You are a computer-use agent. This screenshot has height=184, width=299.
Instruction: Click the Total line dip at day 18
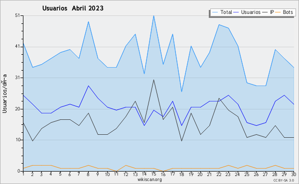[182, 92]
